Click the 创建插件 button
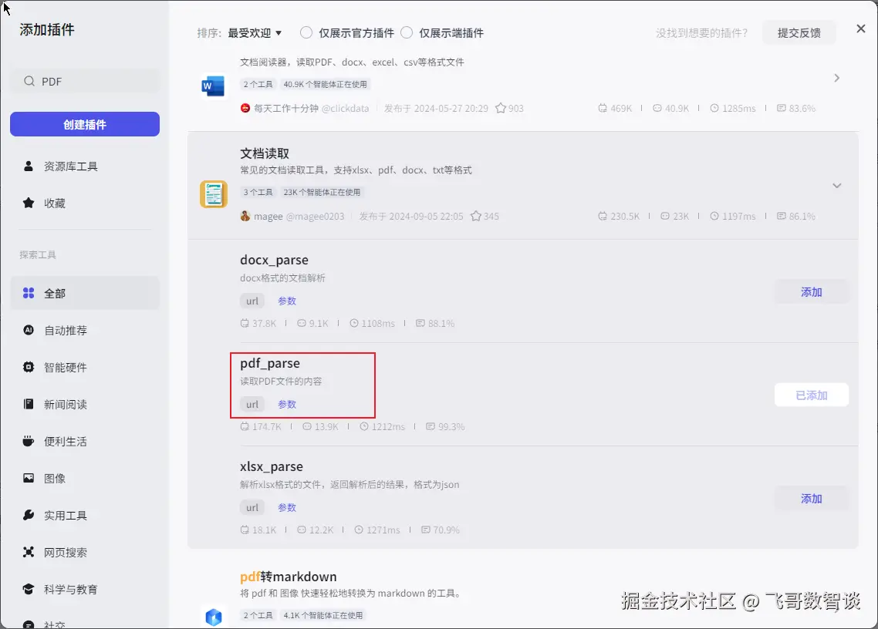Viewport: 878px width, 629px height. coord(85,124)
